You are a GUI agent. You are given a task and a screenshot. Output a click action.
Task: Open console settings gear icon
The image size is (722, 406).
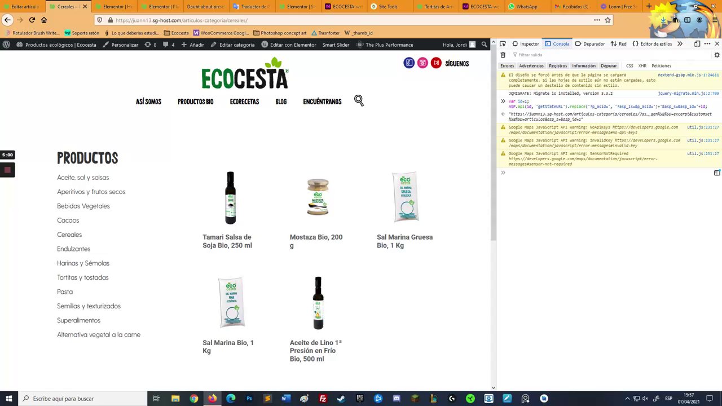(x=717, y=55)
